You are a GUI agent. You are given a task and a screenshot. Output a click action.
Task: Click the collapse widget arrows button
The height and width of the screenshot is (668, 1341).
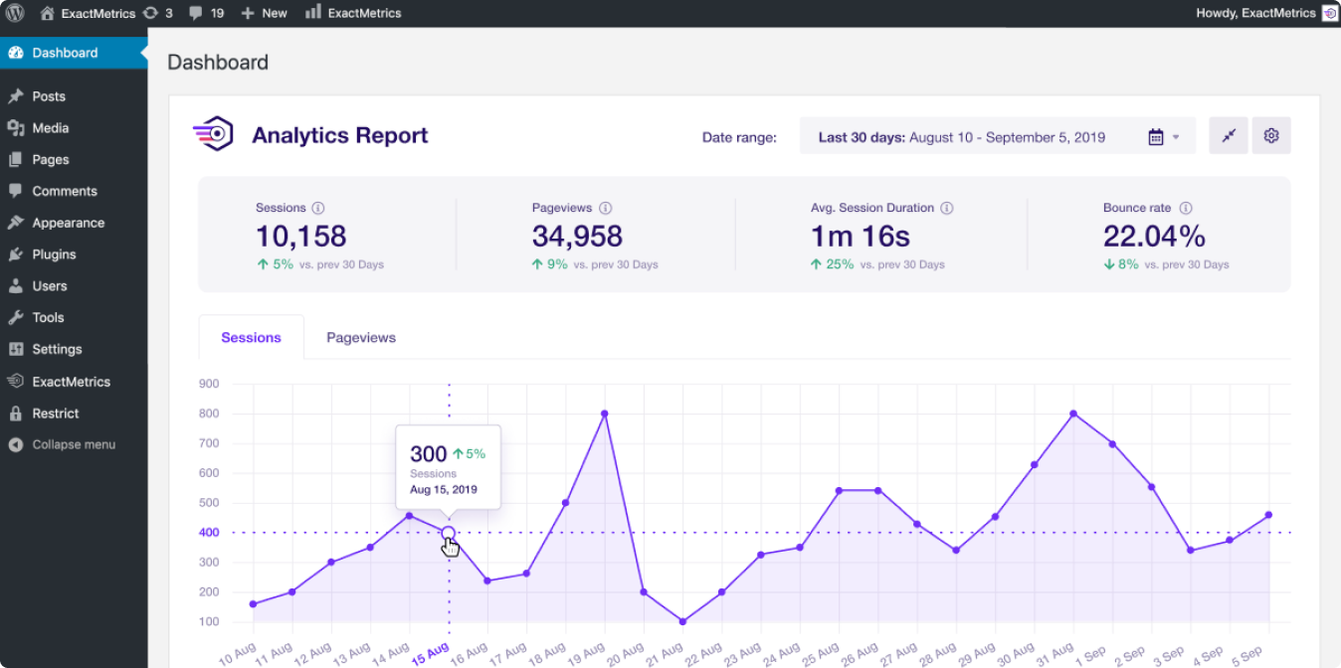tap(1229, 136)
